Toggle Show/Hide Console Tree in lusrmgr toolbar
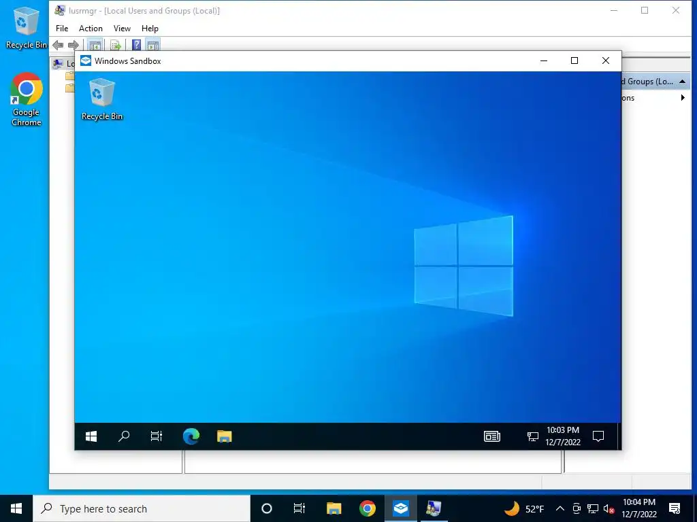 [x=95, y=45]
